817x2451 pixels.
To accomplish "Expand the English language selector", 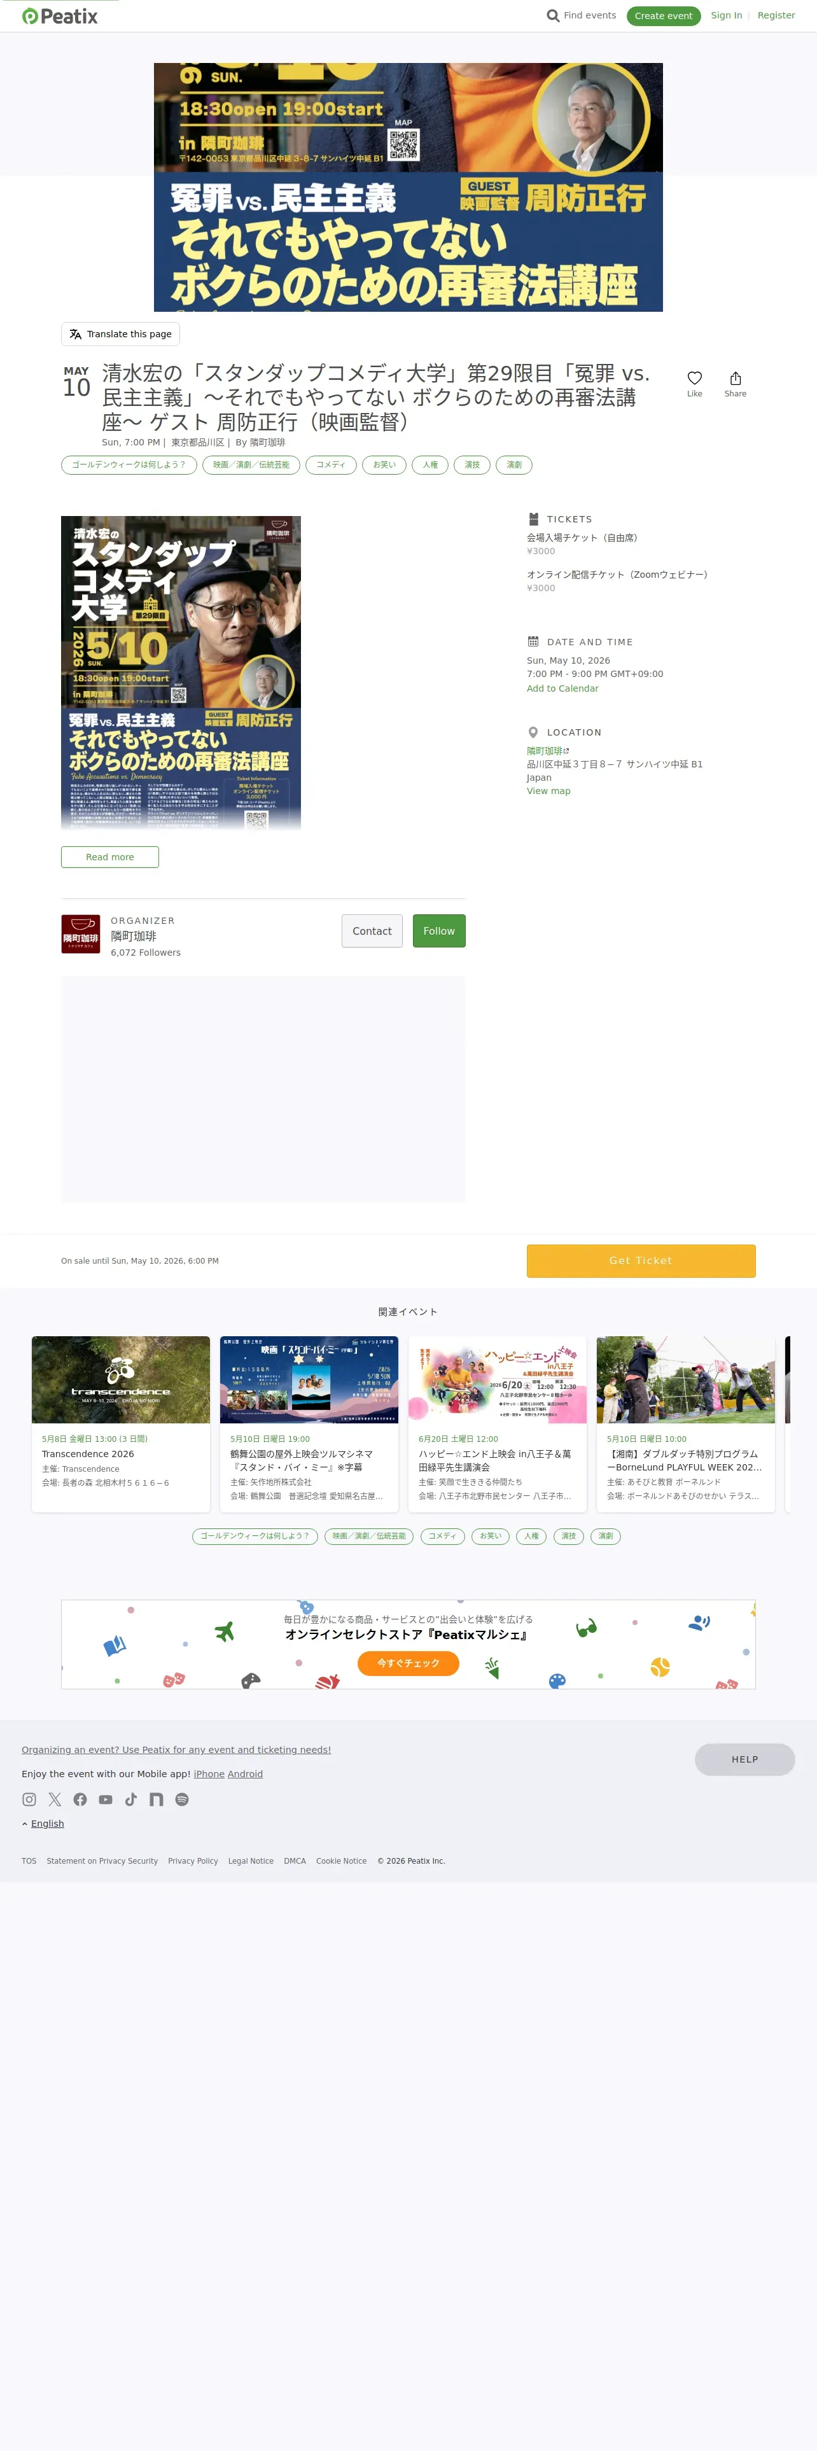I will pos(43,1824).
